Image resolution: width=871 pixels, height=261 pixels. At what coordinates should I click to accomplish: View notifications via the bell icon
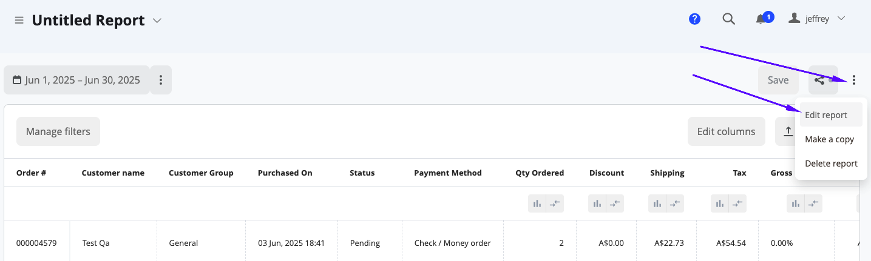point(761,19)
